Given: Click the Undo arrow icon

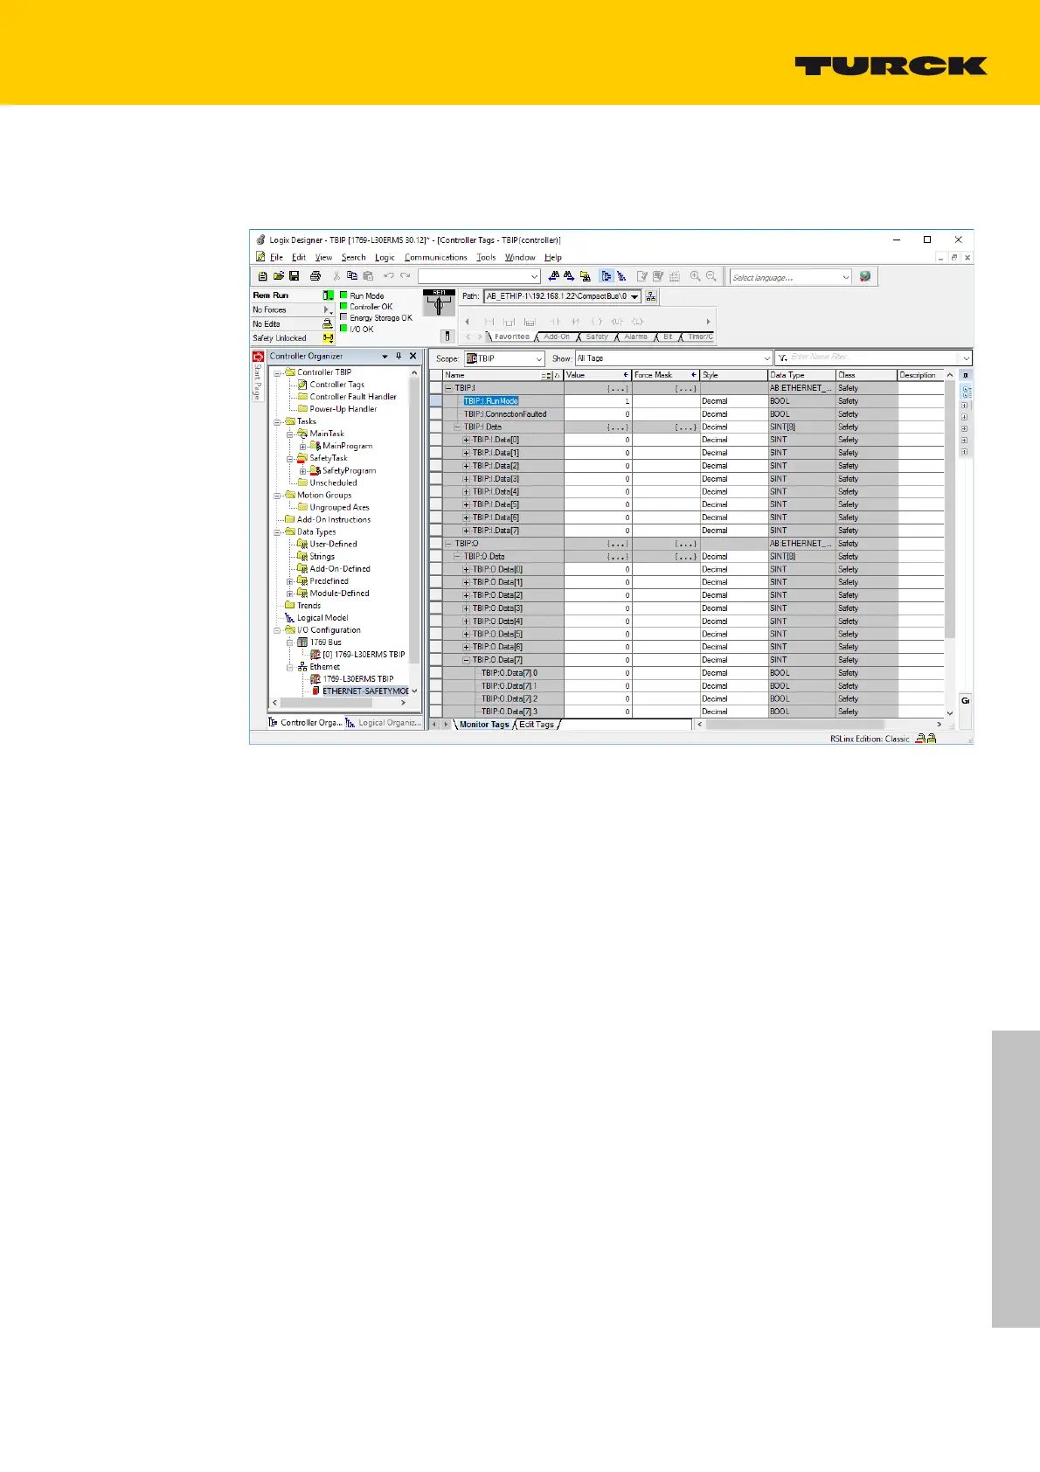Looking at the screenshot, I should [389, 276].
